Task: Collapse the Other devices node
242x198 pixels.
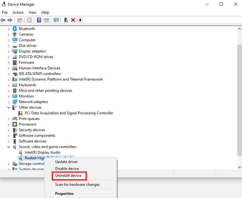Action: click(x=9, y=107)
